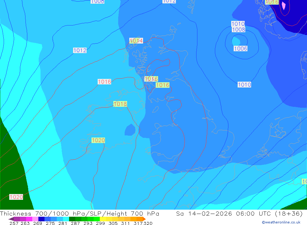Screen dimensions: 307x225
Task: Pick the bright yellow legend swatch
Action: pos(103,219)
